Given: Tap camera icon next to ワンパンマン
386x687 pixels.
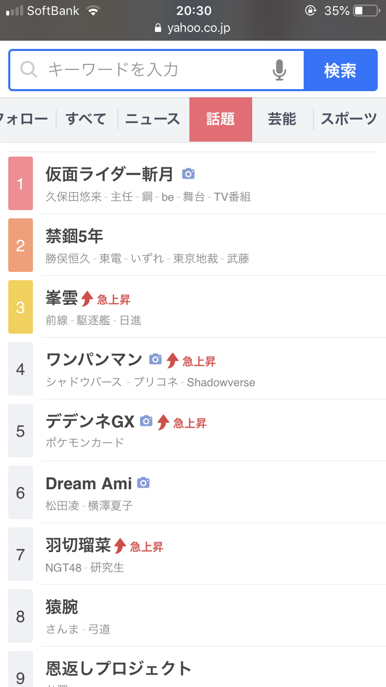Looking at the screenshot, I should [155, 359].
